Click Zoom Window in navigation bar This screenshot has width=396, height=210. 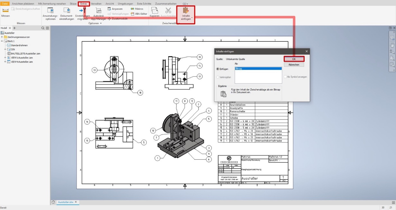pyautogui.click(x=392, y=65)
